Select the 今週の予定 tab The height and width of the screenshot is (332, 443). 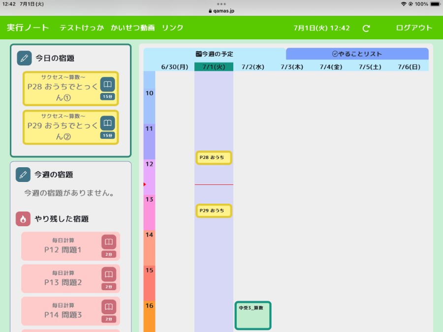(x=215, y=54)
